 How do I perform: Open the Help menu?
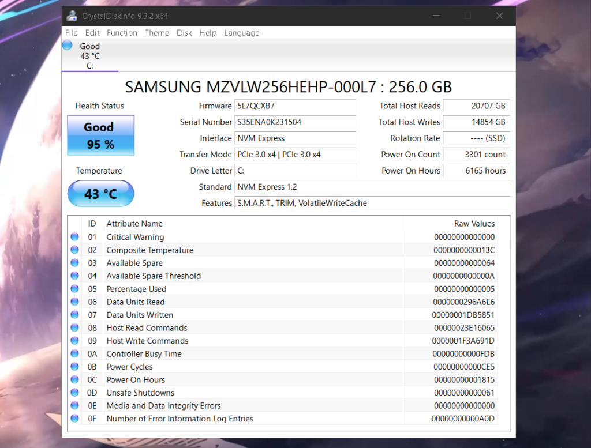tap(208, 33)
